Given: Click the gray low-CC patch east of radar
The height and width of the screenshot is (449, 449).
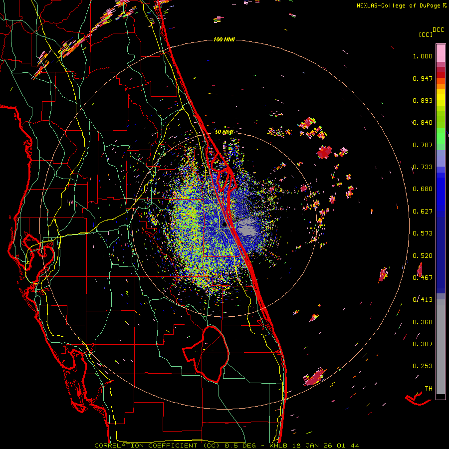Looking at the screenshot, I should (246, 226).
